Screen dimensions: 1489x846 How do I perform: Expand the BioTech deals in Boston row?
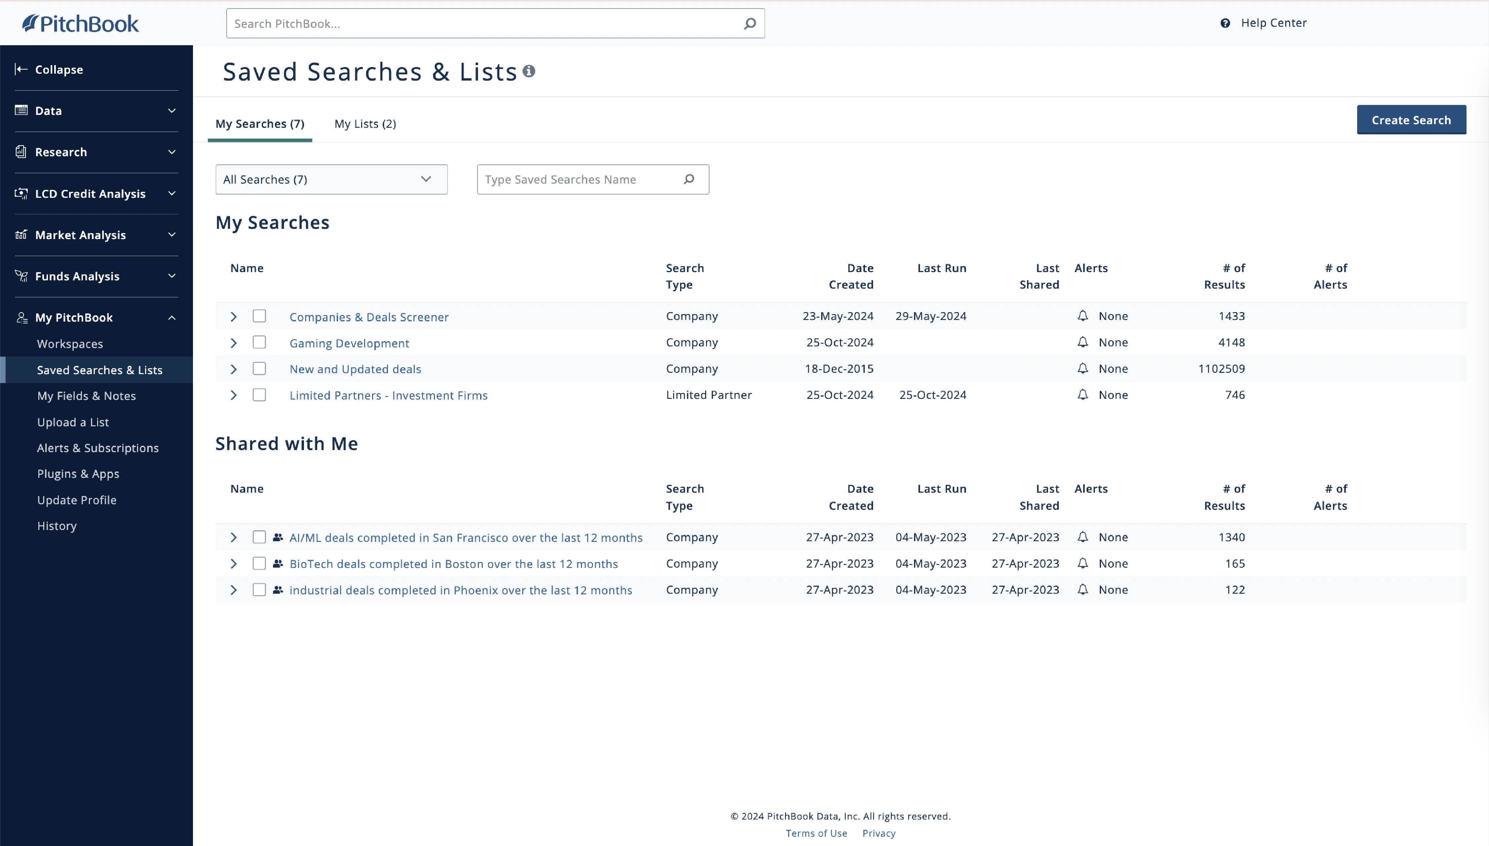[x=234, y=564]
